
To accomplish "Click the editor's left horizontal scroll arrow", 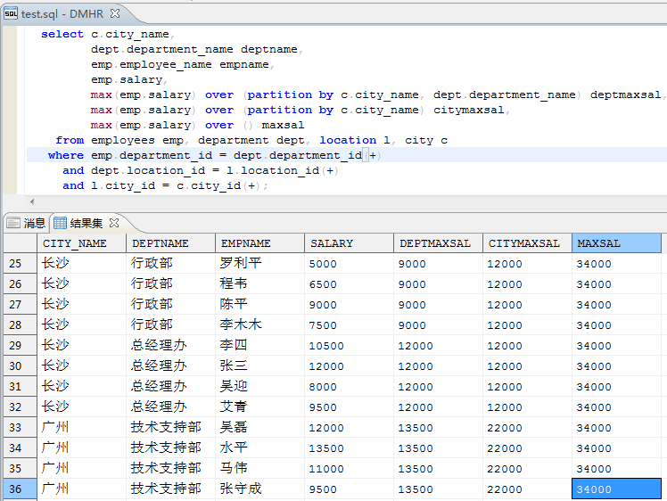I will click(x=33, y=202).
